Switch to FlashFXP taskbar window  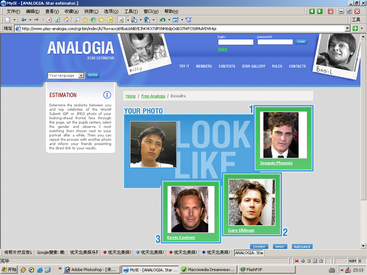(x=267, y=270)
